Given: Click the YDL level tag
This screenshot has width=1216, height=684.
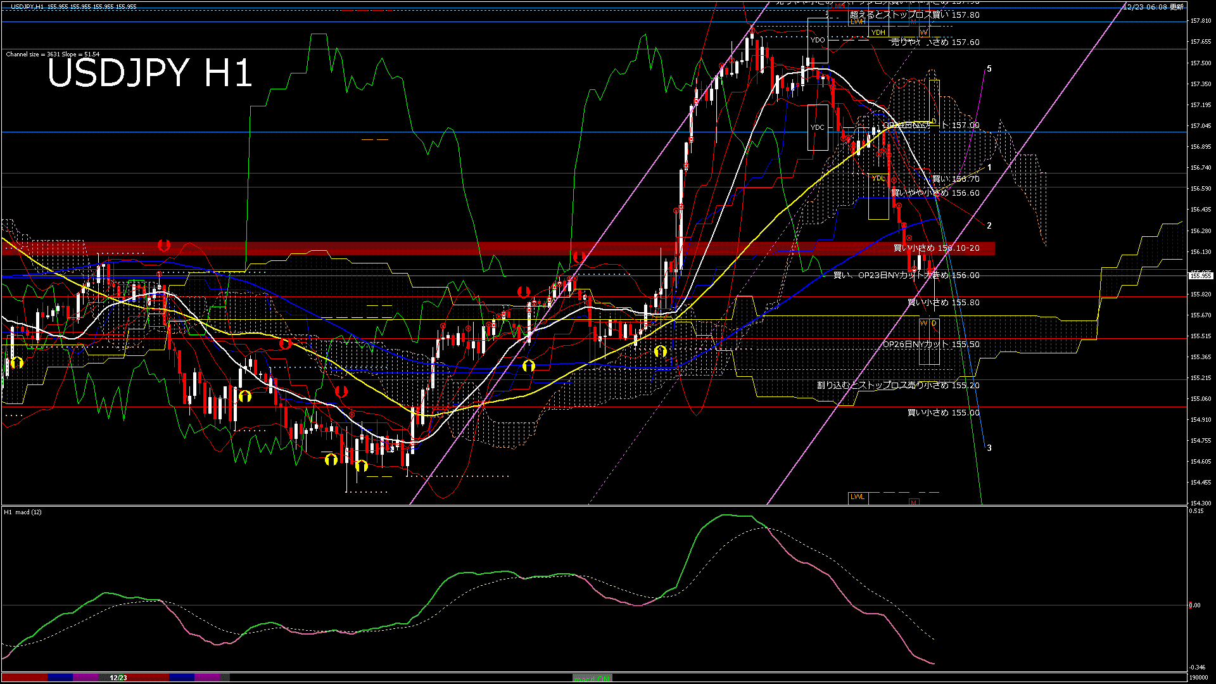Looking at the screenshot, I should point(878,179).
